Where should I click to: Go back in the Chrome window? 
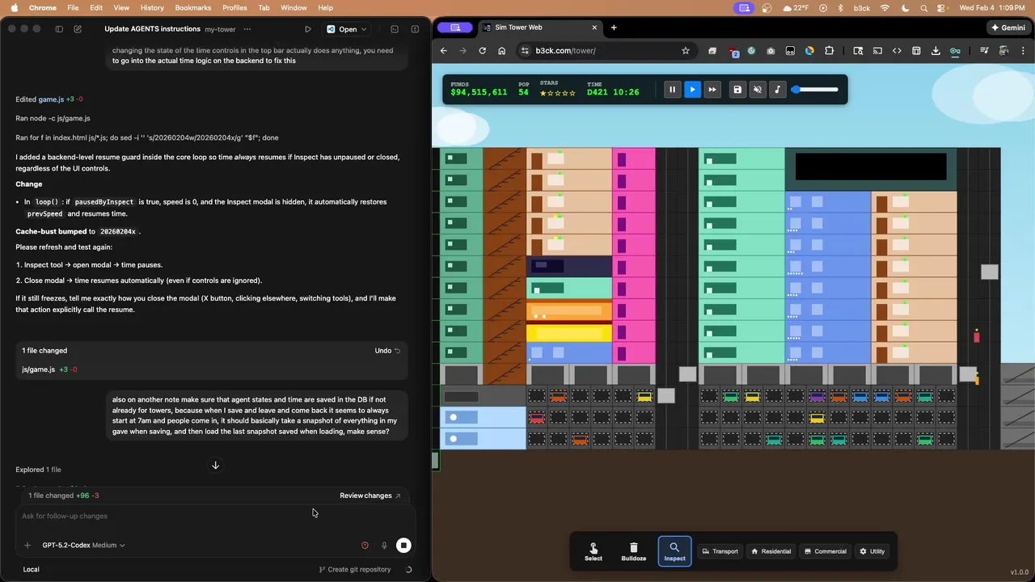coord(444,51)
